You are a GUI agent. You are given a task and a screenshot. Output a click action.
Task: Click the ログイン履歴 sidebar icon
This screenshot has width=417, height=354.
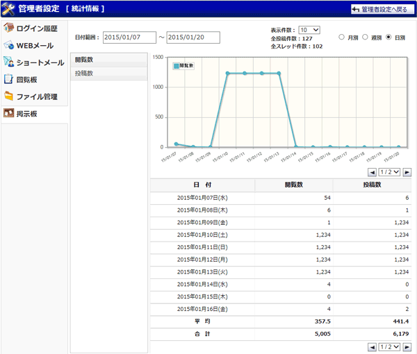coord(9,28)
